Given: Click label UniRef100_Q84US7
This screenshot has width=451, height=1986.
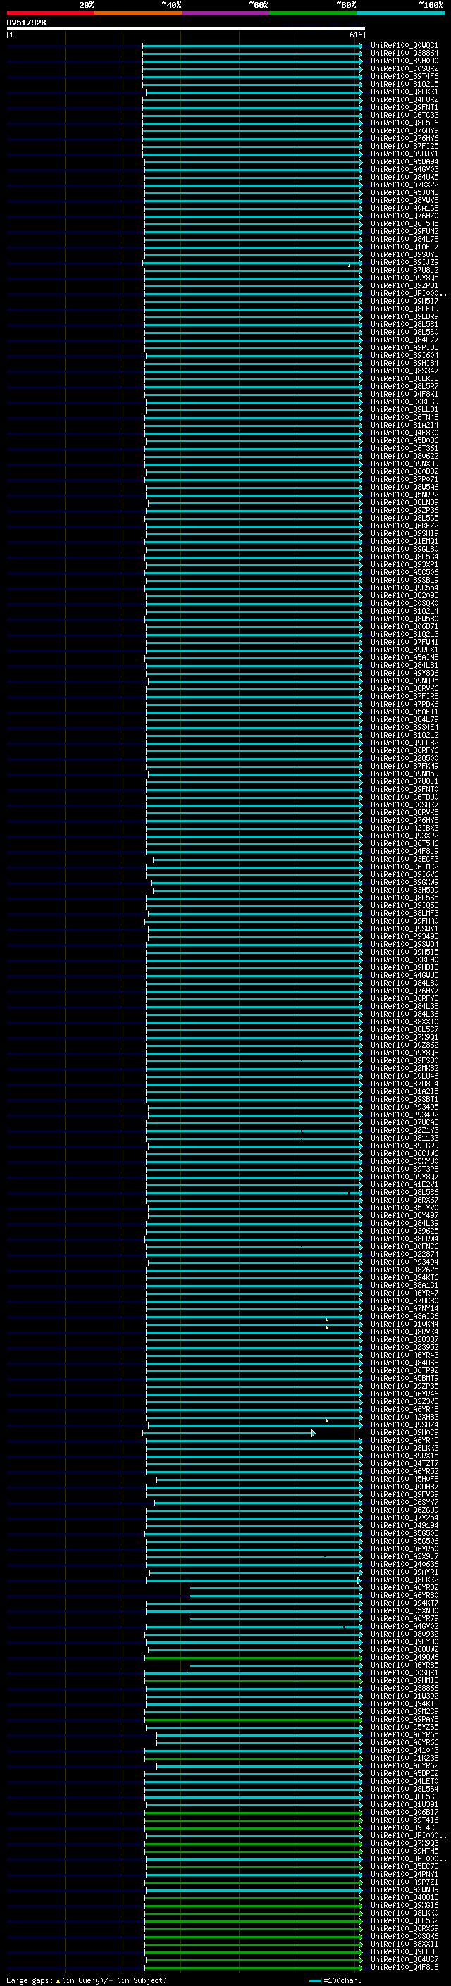Looking at the screenshot, I should [404, 1959].
